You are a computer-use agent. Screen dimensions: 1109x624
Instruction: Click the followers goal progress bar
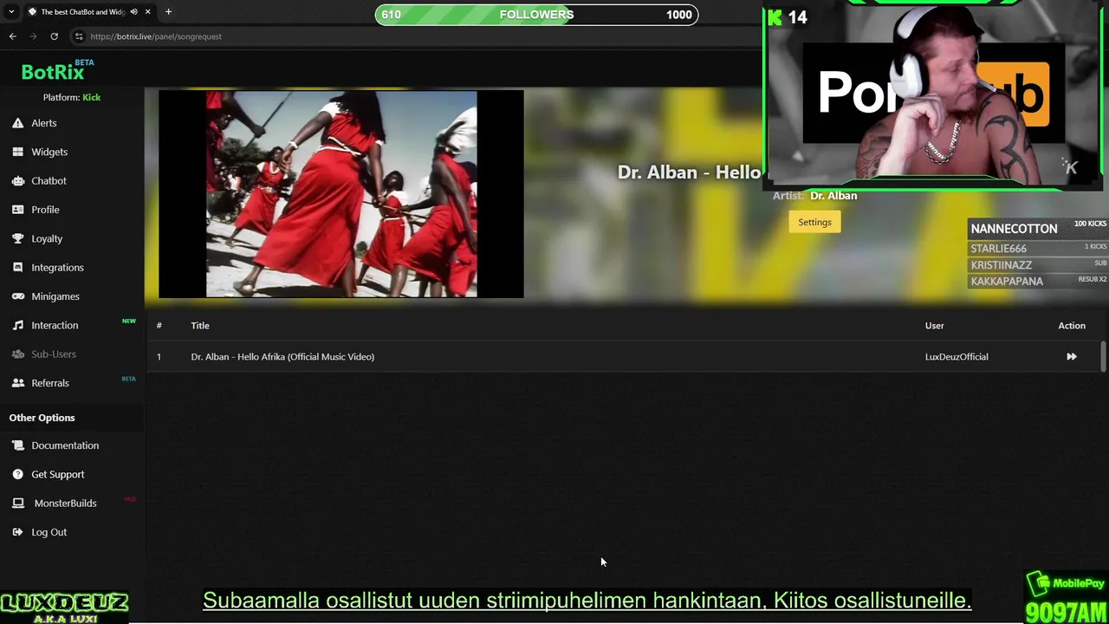coord(536,15)
